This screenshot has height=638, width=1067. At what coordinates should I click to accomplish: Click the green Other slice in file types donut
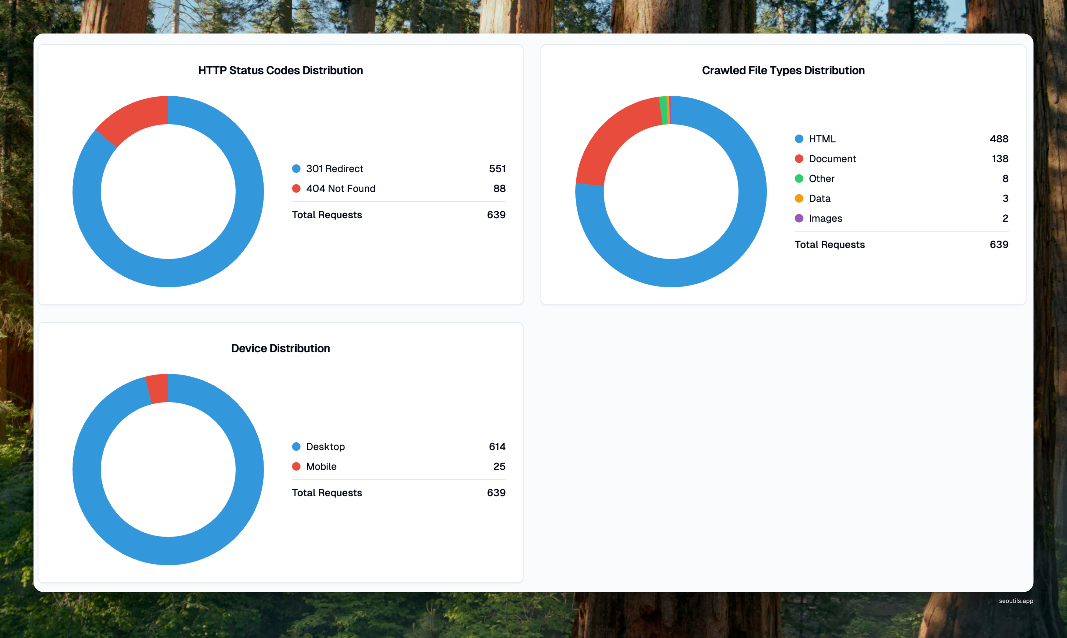(664, 110)
